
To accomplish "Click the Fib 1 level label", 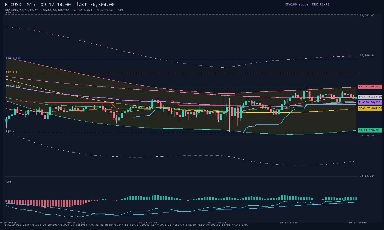I will 10,13.
